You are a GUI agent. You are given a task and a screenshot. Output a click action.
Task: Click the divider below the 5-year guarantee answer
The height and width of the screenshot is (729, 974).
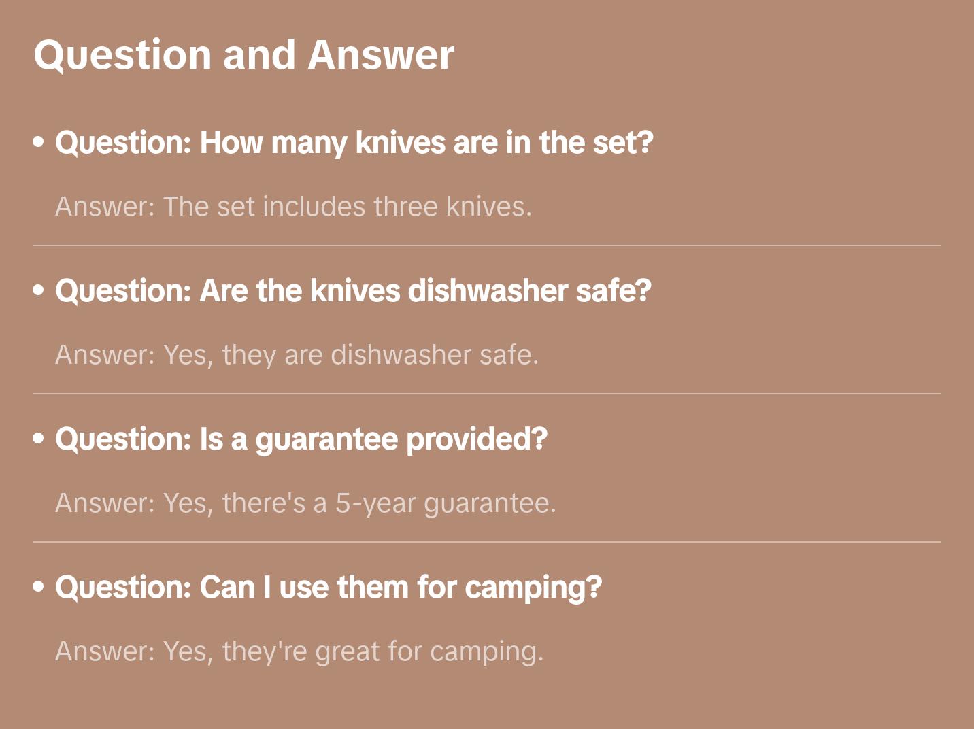487,542
